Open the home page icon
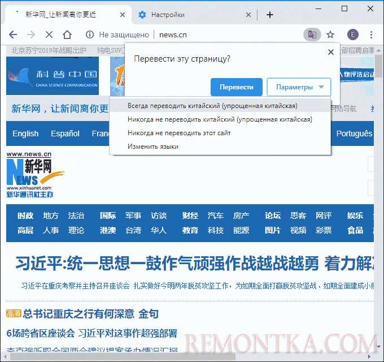 (x=67, y=35)
